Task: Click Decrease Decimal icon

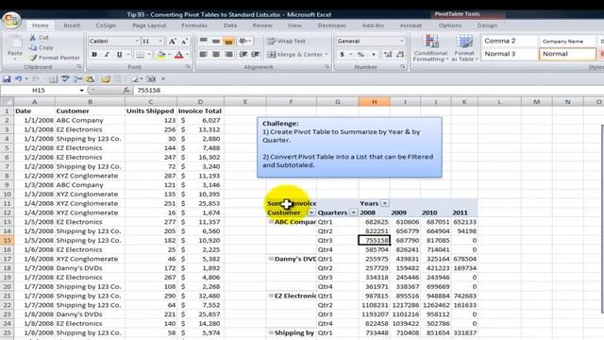Action: pyautogui.click(x=400, y=55)
